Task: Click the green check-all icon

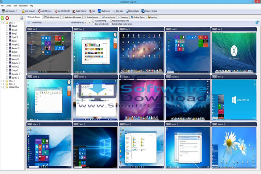Action: pyautogui.click(x=2, y=18)
